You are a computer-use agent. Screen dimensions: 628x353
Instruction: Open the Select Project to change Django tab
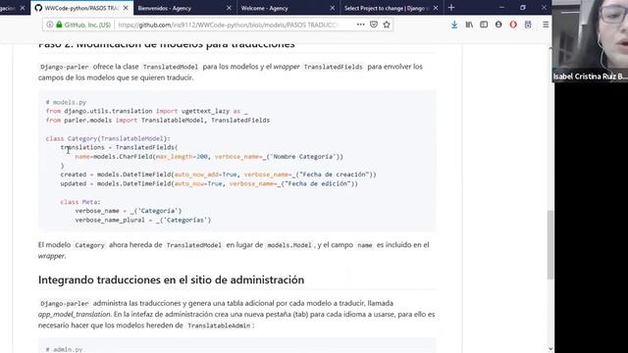tap(387, 8)
